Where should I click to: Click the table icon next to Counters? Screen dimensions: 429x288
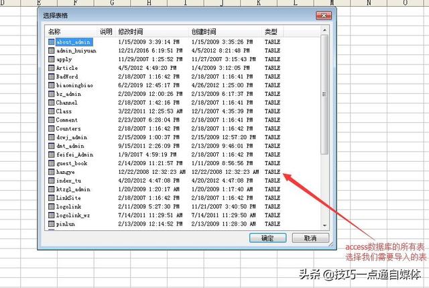(x=51, y=128)
